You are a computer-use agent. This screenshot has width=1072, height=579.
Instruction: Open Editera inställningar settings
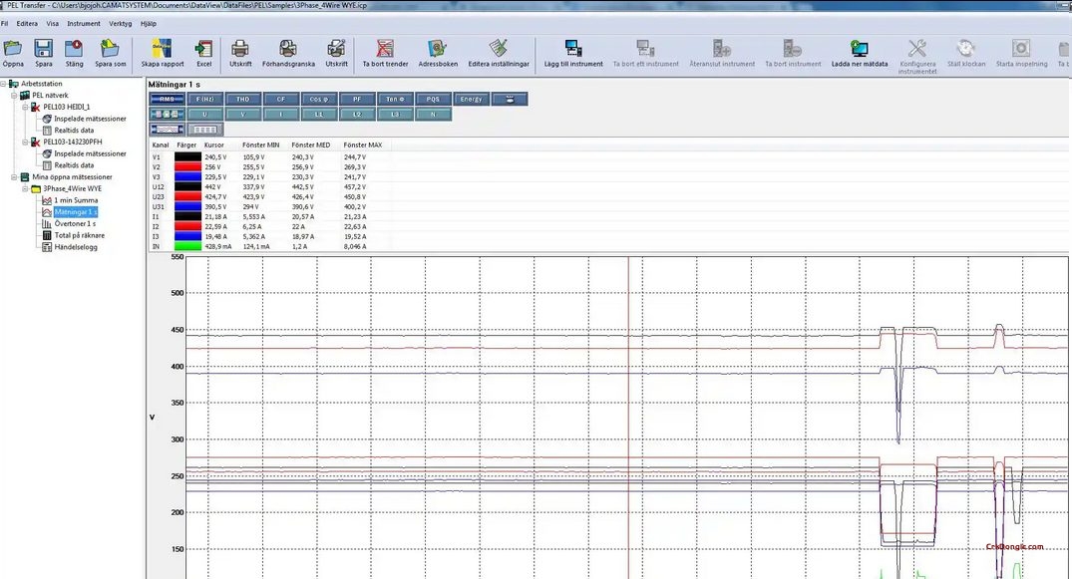pyautogui.click(x=499, y=49)
